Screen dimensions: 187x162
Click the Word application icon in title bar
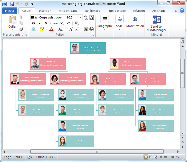point(5,4)
